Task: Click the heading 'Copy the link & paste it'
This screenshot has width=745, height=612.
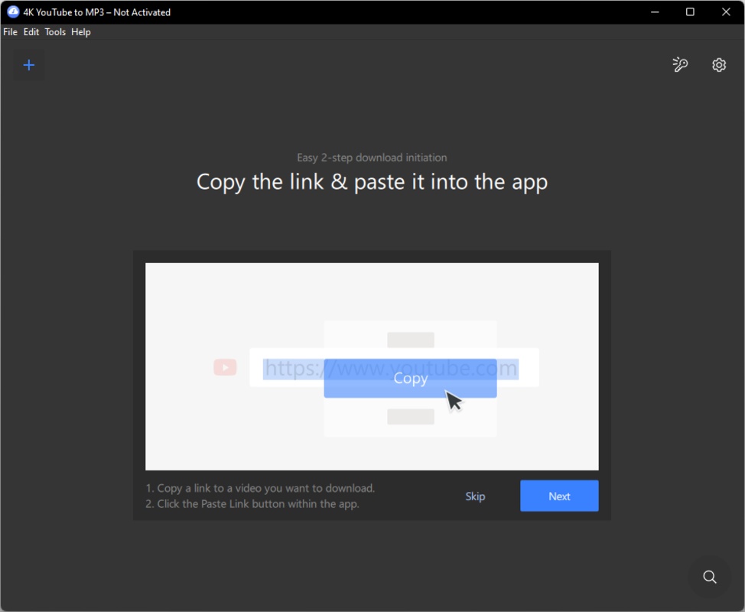Action: click(x=372, y=182)
